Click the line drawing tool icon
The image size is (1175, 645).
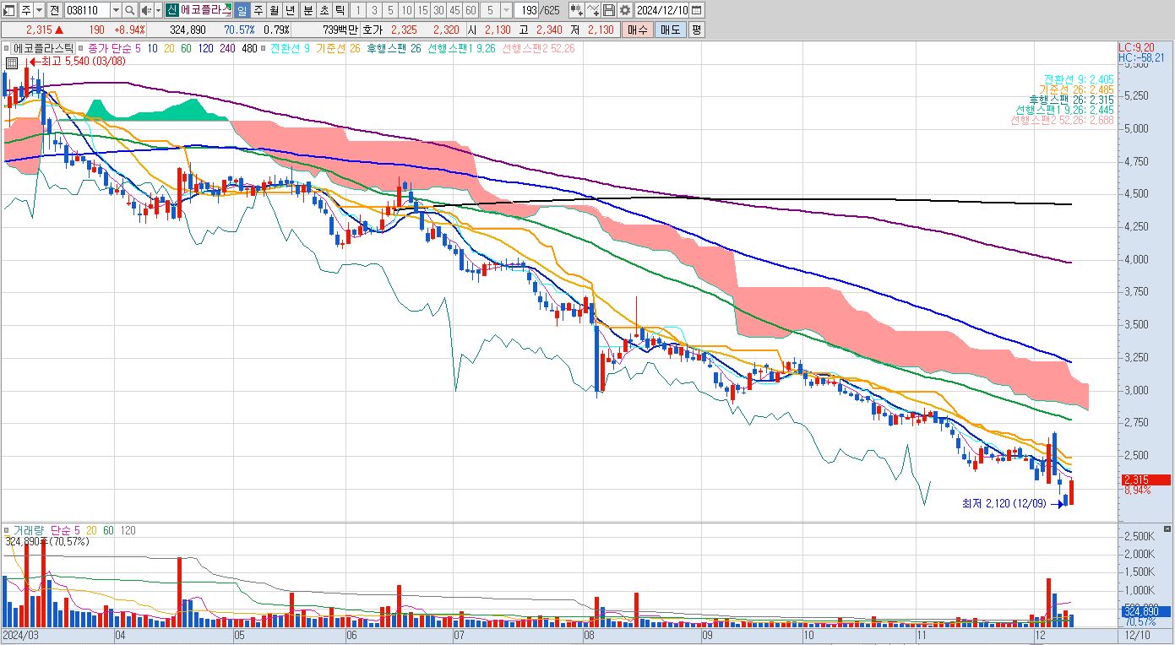pos(592,10)
